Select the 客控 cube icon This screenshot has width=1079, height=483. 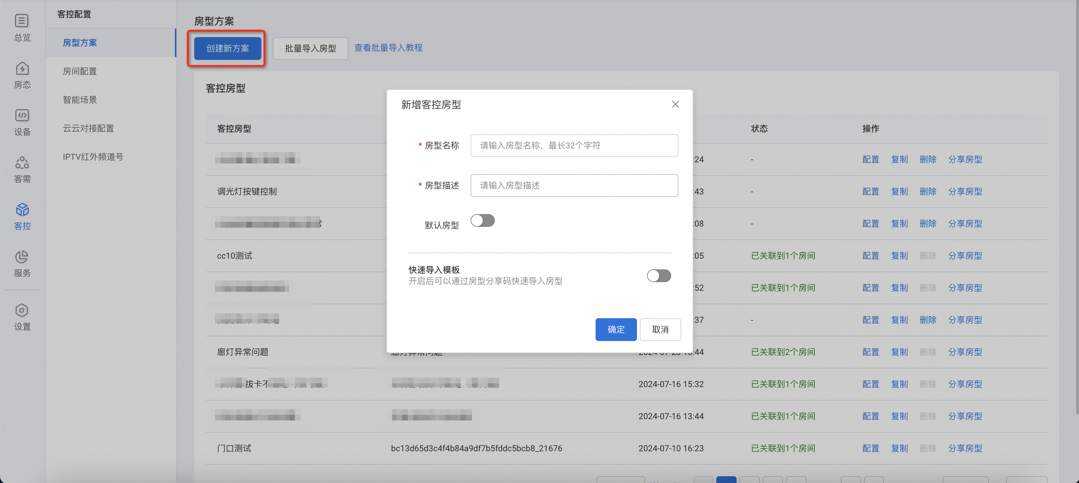[x=22, y=210]
